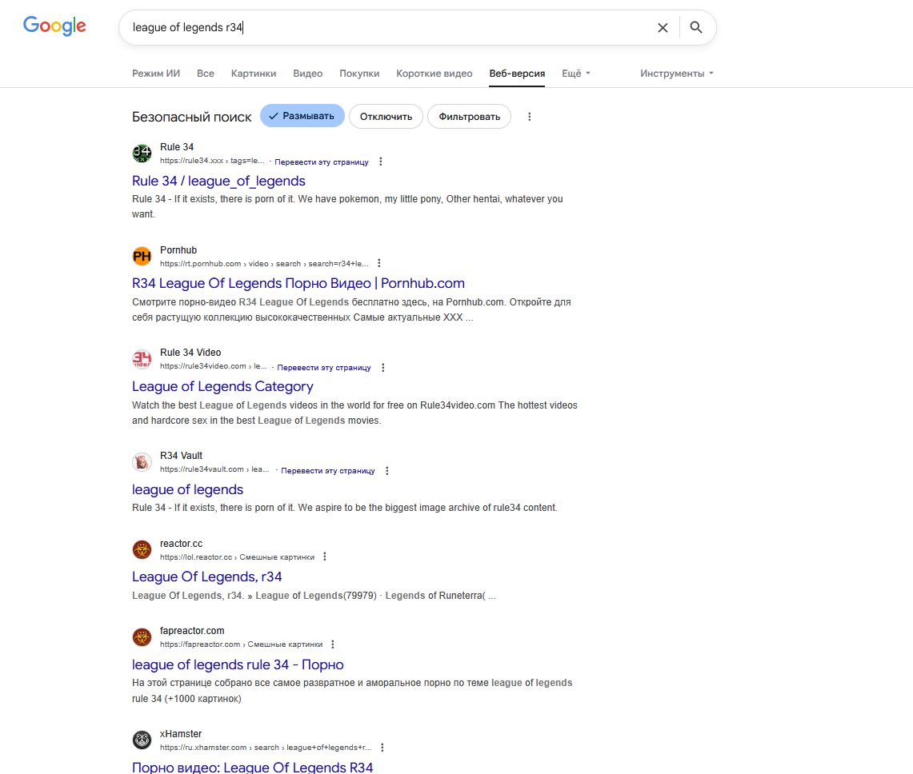Click the Rule 34 site favicon
This screenshot has width=913, height=774.
pos(142,153)
